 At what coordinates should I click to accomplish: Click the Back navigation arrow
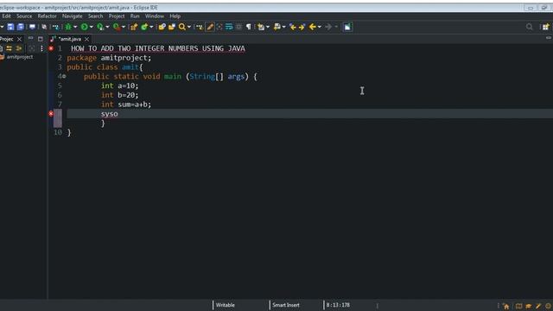(x=312, y=27)
